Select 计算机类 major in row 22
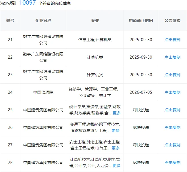The height and width of the screenshot is (172, 187). (95, 57)
